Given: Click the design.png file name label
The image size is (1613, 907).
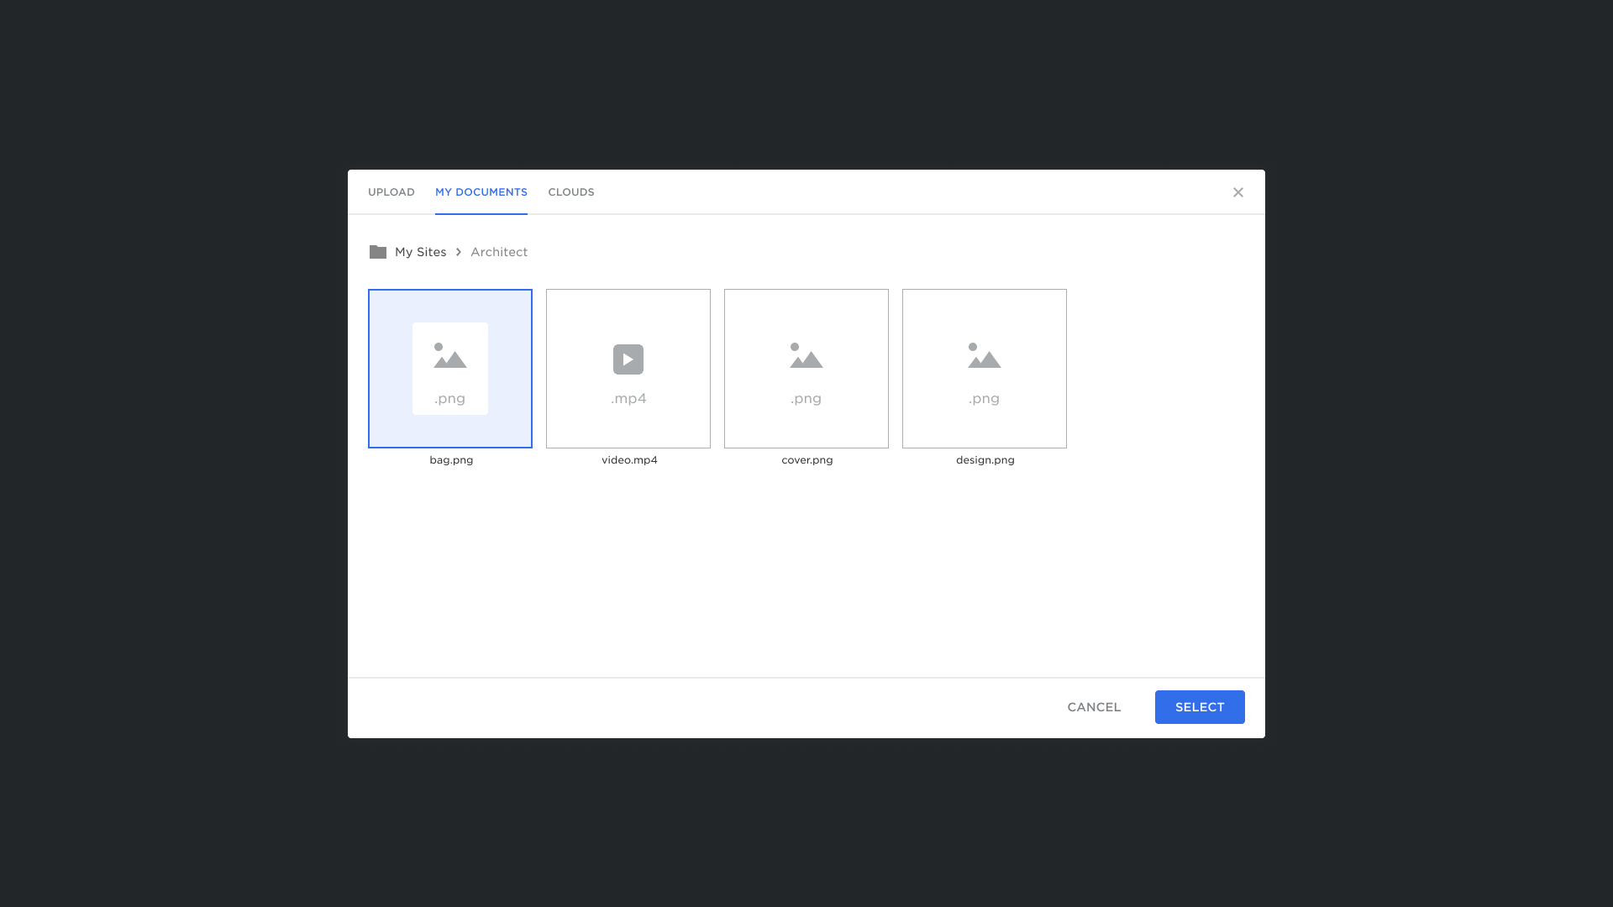Looking at the screenshot, I should [985, 460].
